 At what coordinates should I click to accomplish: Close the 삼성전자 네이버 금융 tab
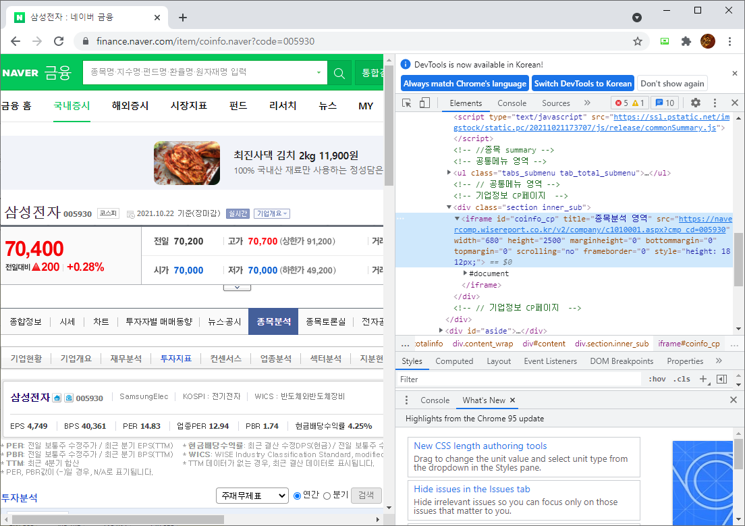(157, 18)
